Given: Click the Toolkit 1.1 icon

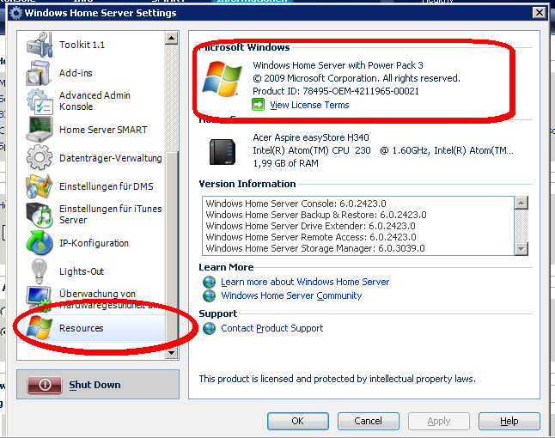Looking at the screenshot, I should (40, 45).
